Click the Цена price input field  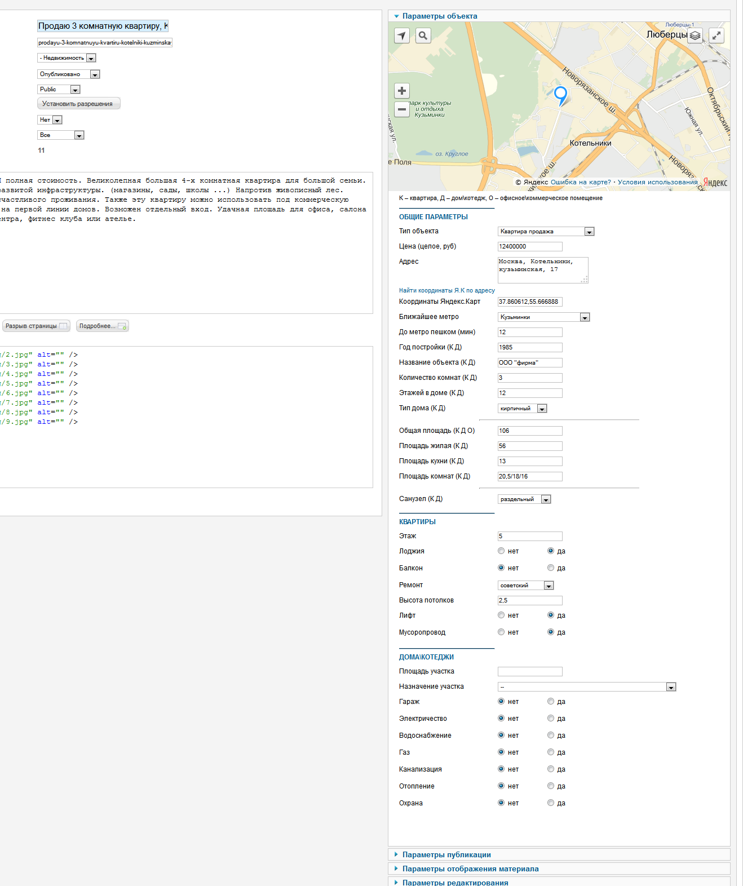tap(529, 247)
